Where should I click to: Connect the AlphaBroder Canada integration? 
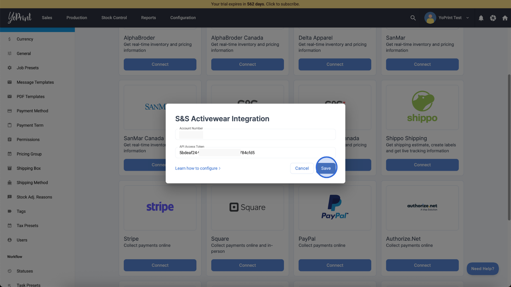pyautogui.click(x=248, y=64)
